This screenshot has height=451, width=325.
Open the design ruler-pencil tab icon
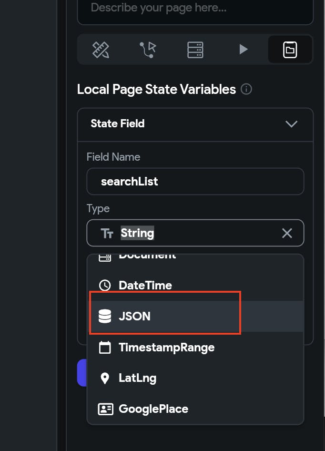pos(101,50)
